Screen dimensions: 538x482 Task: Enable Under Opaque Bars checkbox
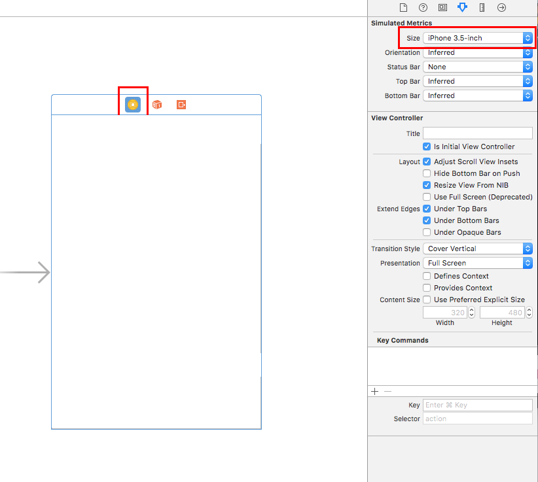pyautogui.click(x=427, y=232)
